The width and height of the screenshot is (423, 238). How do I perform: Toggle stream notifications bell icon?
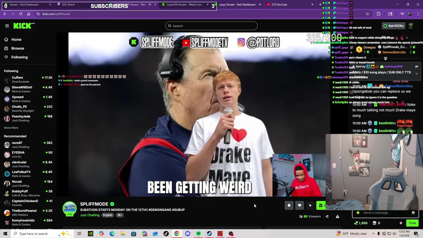click(x=289, y=206)
